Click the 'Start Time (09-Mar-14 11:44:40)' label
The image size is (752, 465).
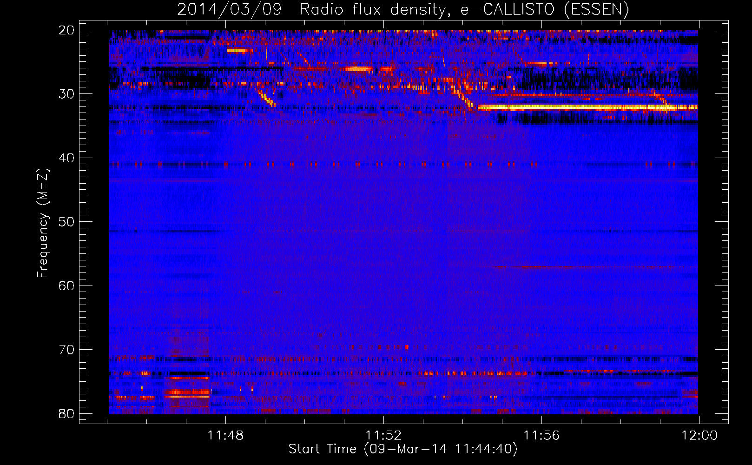point(403,449)
